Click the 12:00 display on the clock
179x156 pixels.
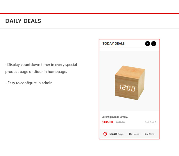click(127, 88)
